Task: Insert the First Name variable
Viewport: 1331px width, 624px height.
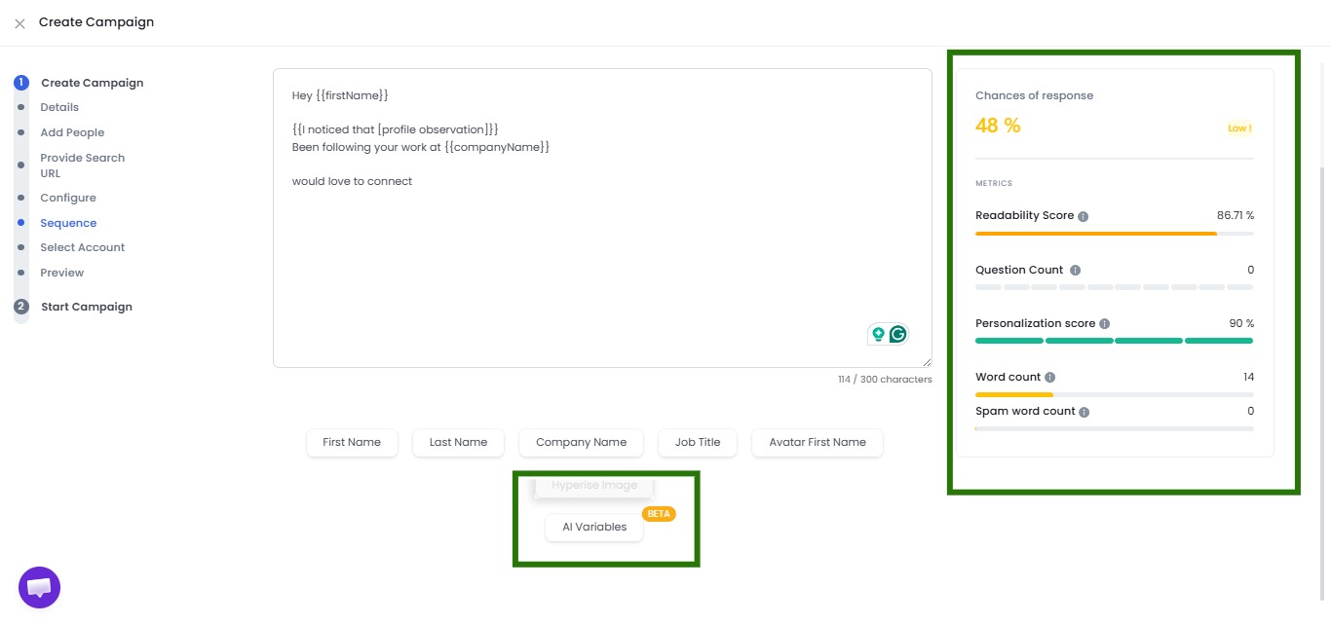Action: tap(352, 442)
